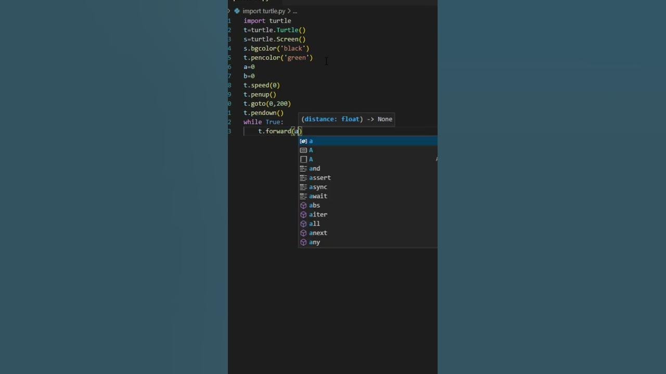The height and width of the screenshot is (374, 666).
Task: Click the signature hint '(distance: float) -> None'
Action: (347, 119)
